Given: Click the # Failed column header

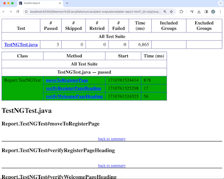Looking at the screenshot, I should point(119,26).
